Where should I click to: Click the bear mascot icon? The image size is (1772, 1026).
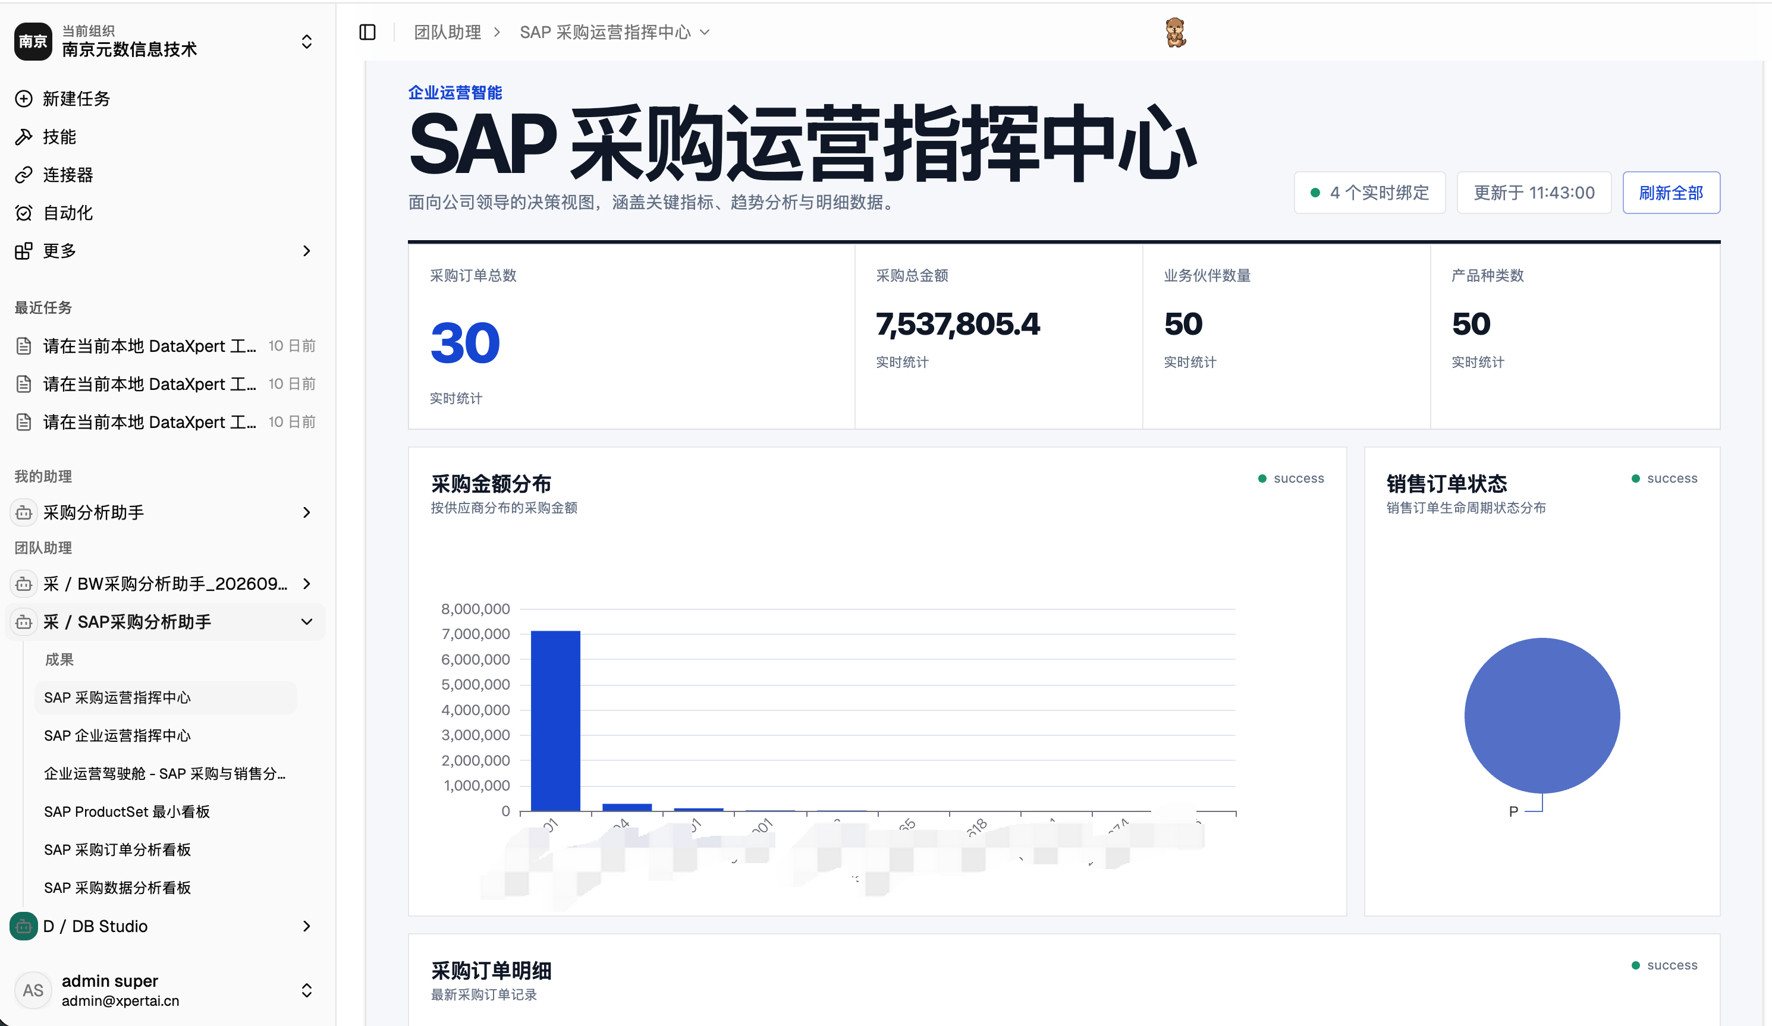(x=1175, y=32)
